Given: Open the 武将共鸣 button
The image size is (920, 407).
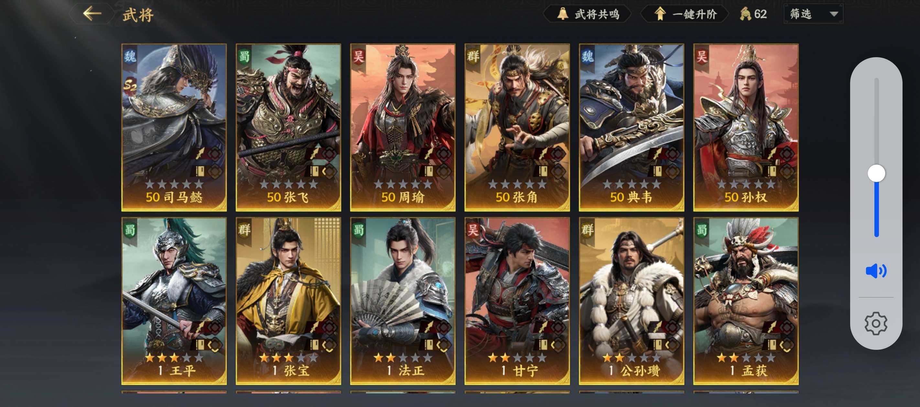Looking at the screenshot, I should coord(587,14).
